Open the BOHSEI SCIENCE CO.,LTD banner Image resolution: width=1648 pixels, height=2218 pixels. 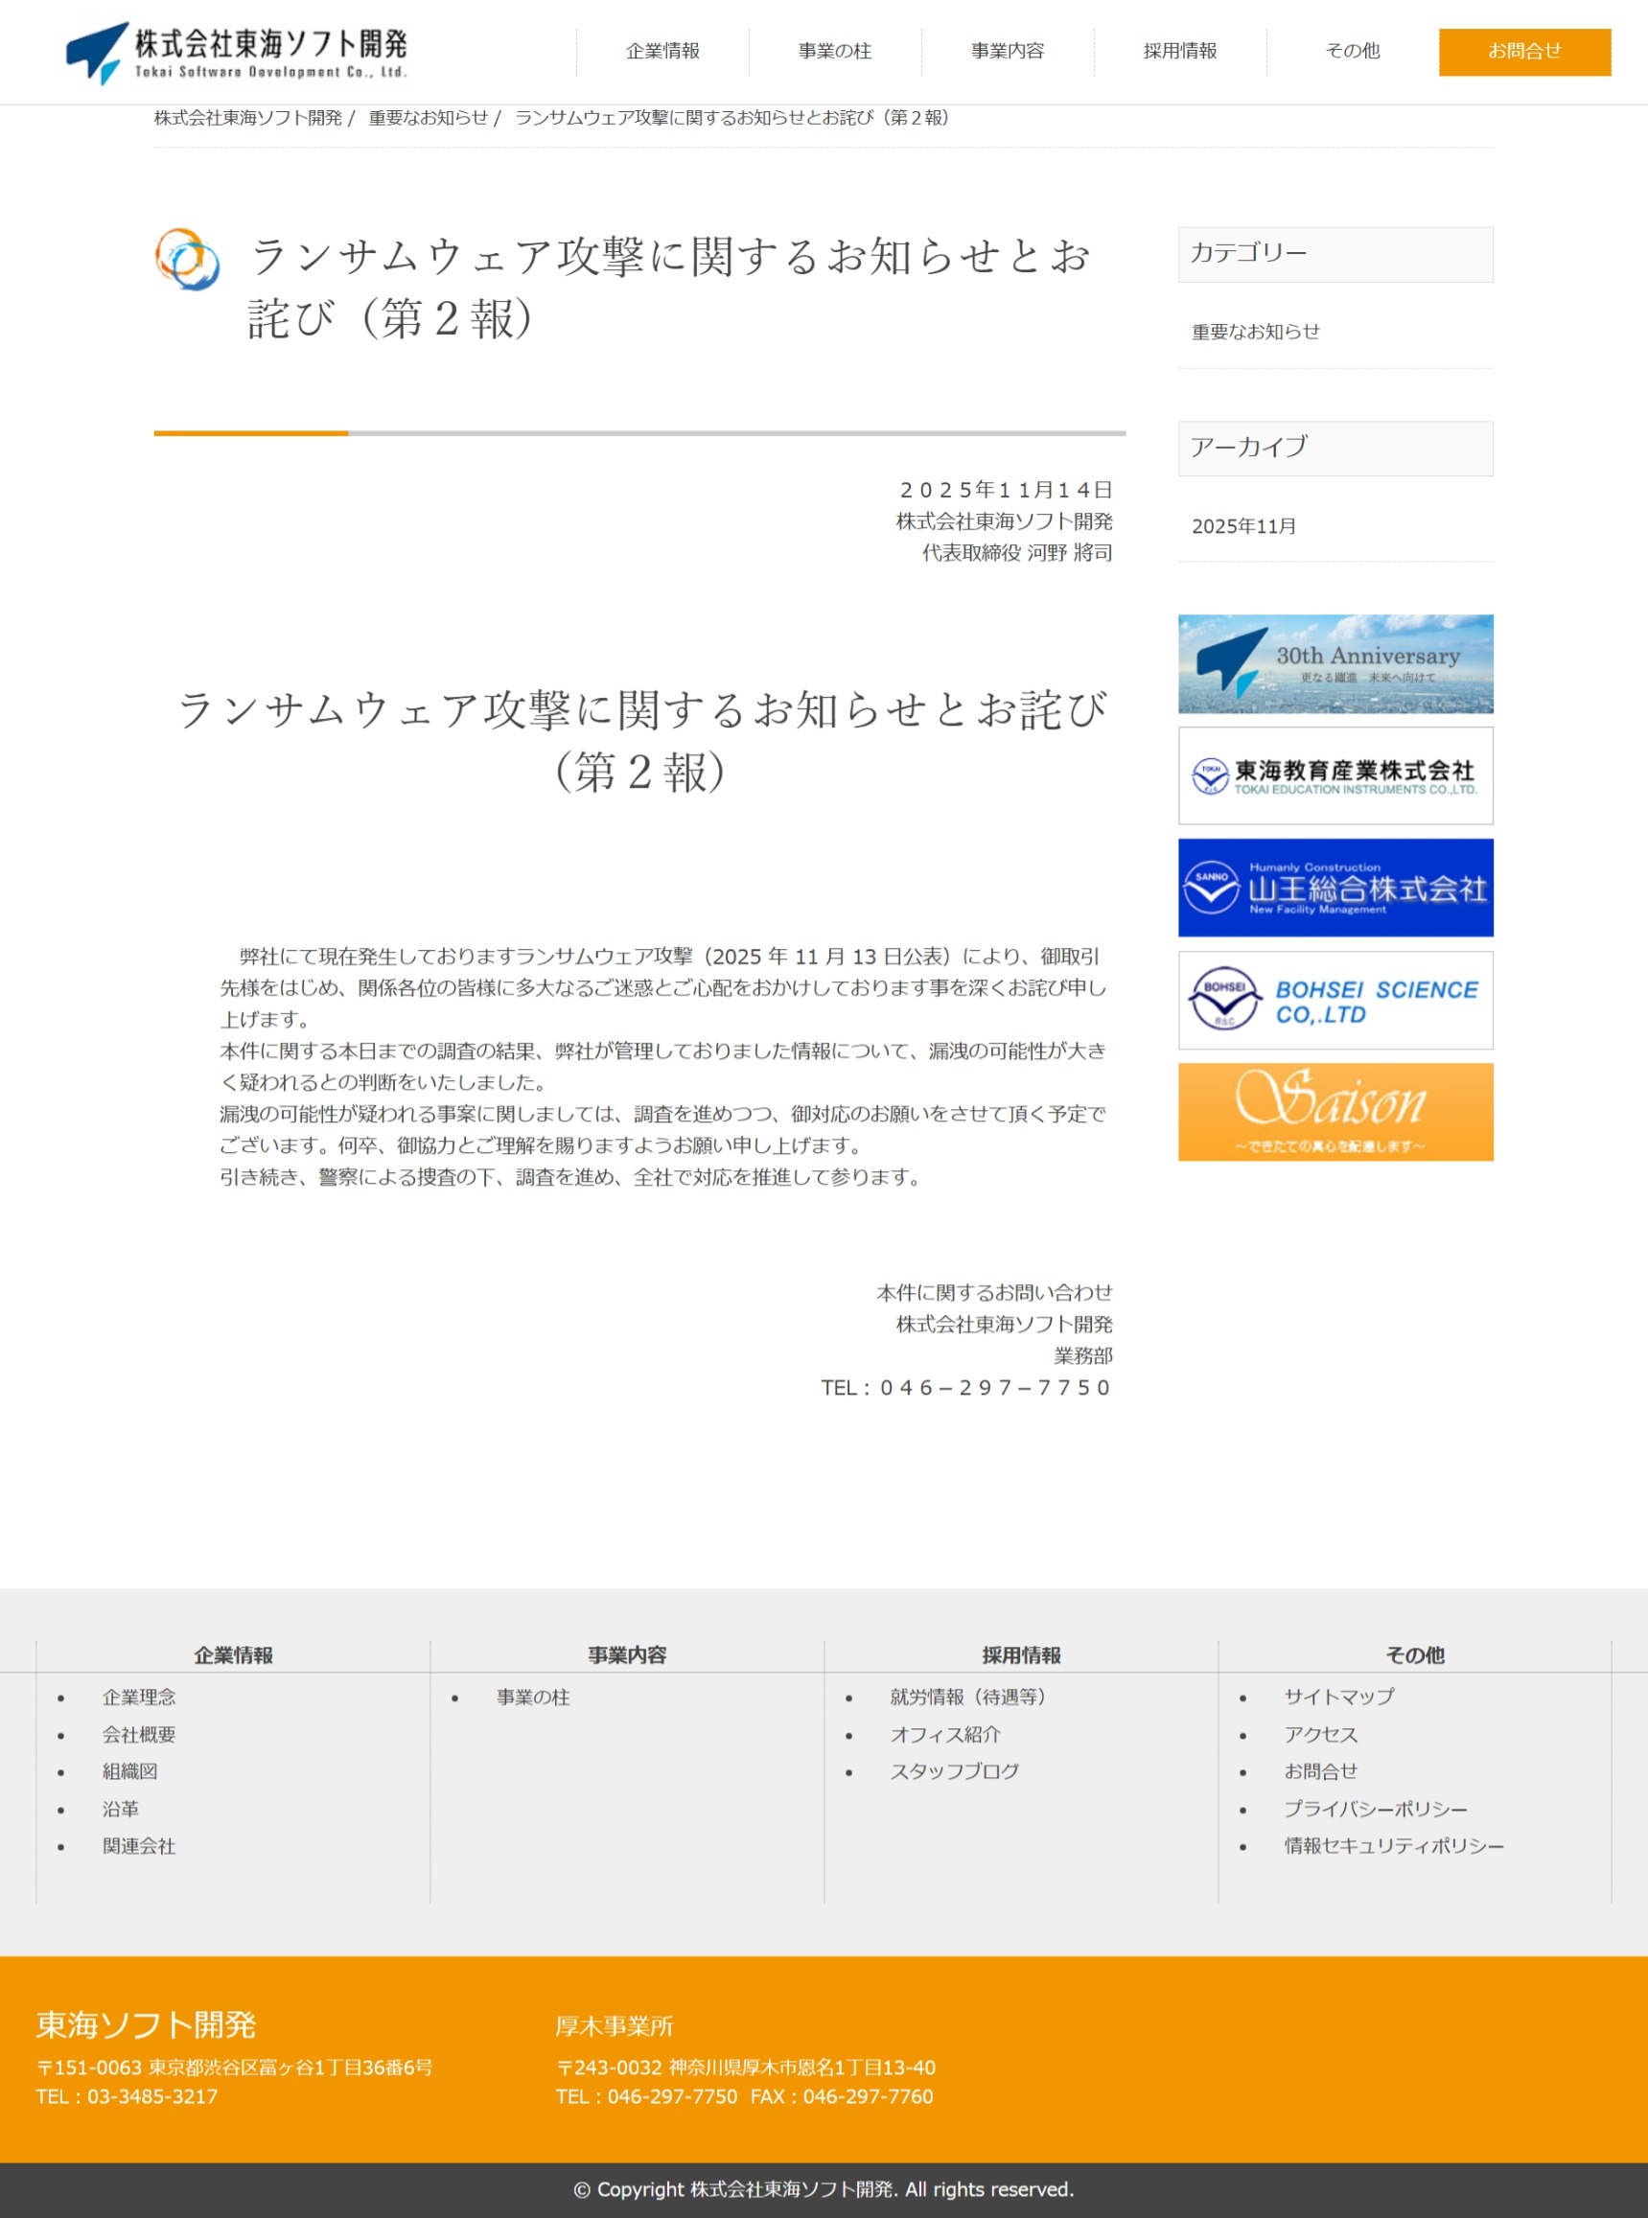coord(1335,1000)
